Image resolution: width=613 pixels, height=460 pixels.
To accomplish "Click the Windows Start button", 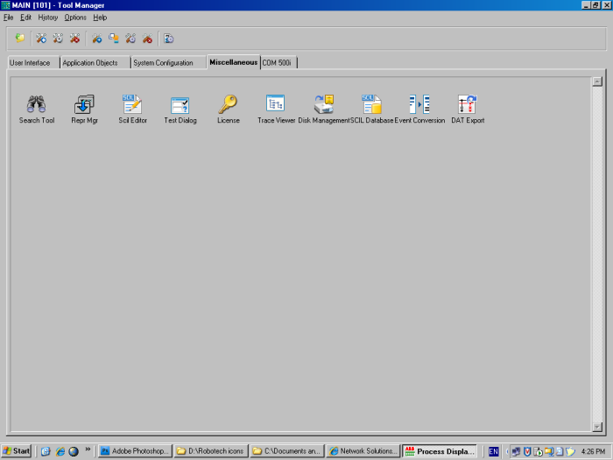I will pos(17,451).
